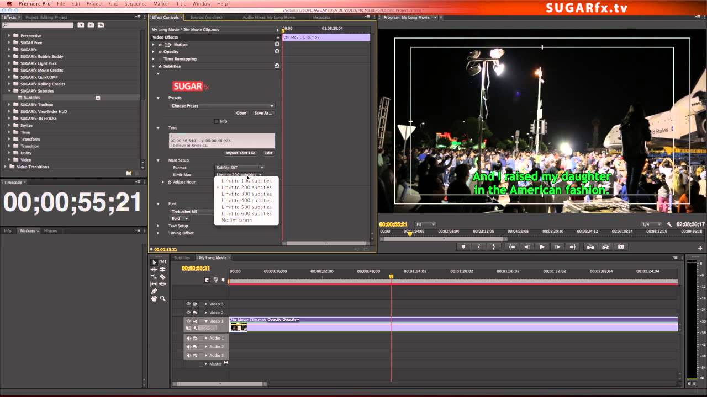Choose Limit to 400 subtitles
The height and width of the screenshot is (397, 707).
[246, 201]
